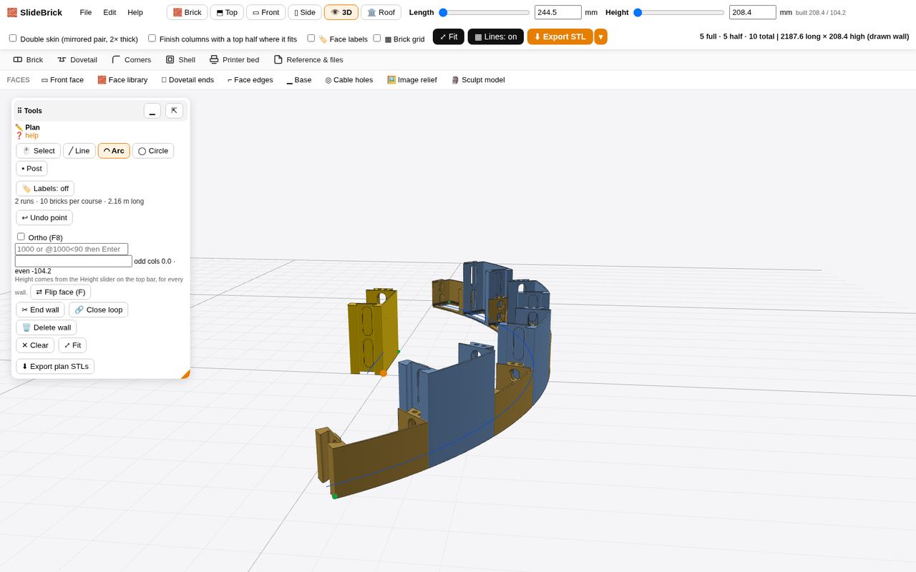Image resolution: width=916 pixels, height=572 pixels.
Task: Open the Printer bed tab
Action: (234, 60)
